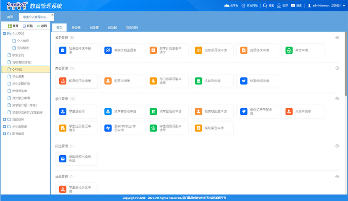
Task: Open the 录取通知书模板申请 envelope icon
Action: point(63,159)
